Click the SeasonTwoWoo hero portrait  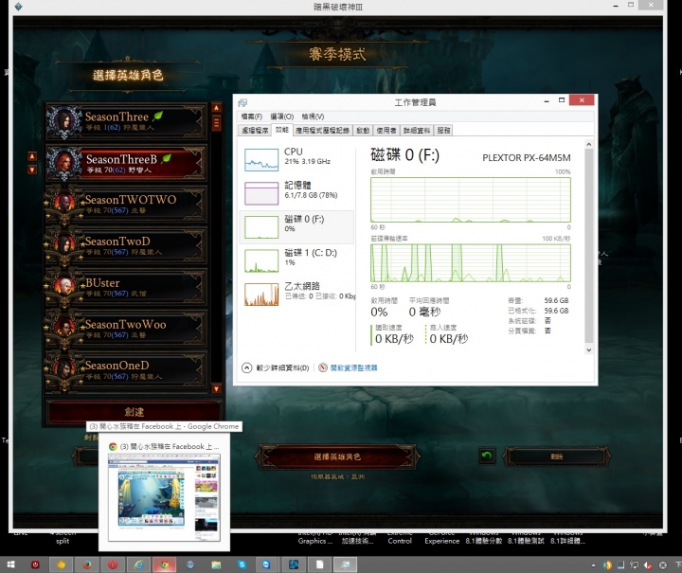tap(64, 329)
